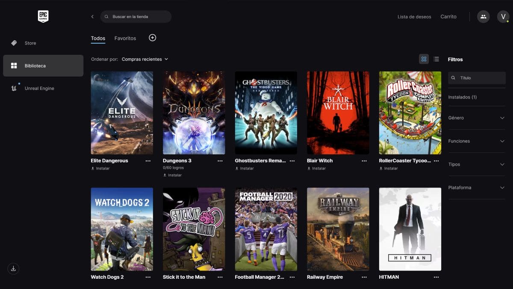This screenshot has width=513, height=289.
Task: Open the V profile avatar
Action: click(x=503, y=17)
